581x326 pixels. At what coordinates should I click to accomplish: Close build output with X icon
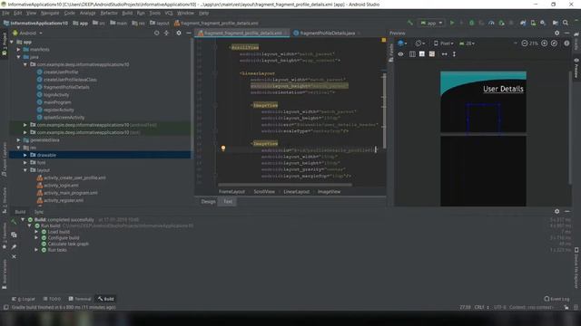click(14, 256)
